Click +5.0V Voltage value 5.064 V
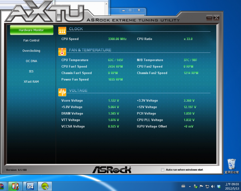This screenshot has width=241, height=191. [114, 107]
